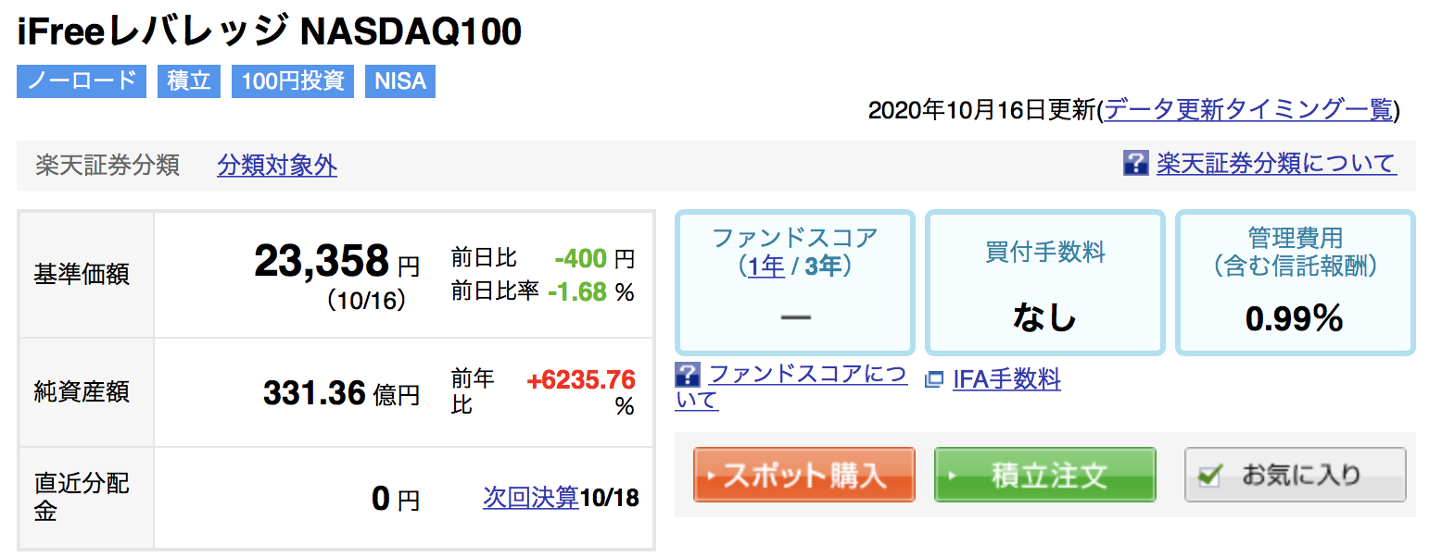Click the 次回決算 link
This screenshot has height=557, width=1442.
click(x=531, y=498)
